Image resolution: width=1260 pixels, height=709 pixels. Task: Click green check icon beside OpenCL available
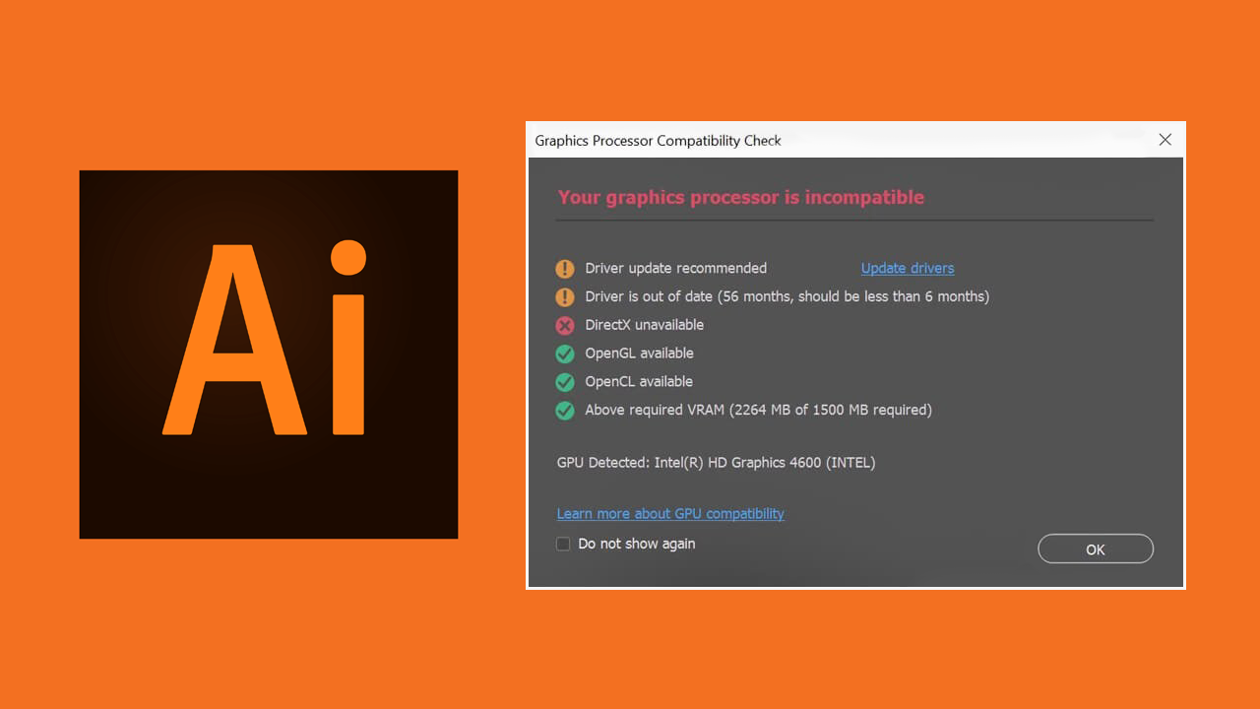tap(565, 381)
